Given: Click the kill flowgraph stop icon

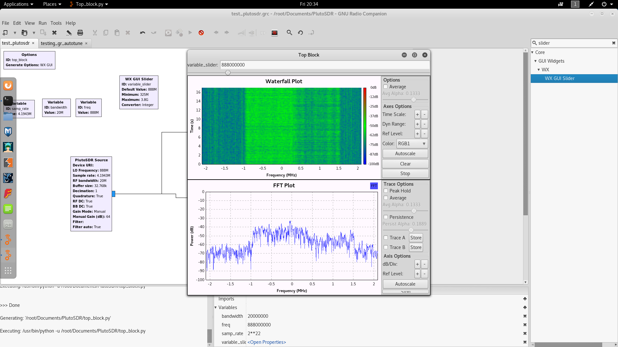Looking at the screenshot, I should tap(201, 33).
